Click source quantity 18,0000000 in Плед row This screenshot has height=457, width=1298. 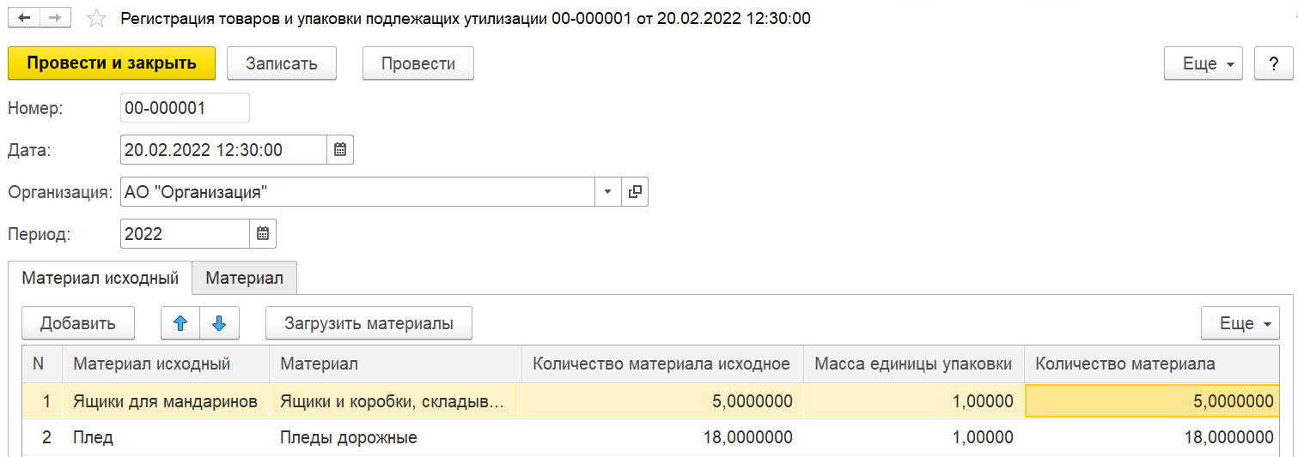pyautogui.click(x=662, y=437)
